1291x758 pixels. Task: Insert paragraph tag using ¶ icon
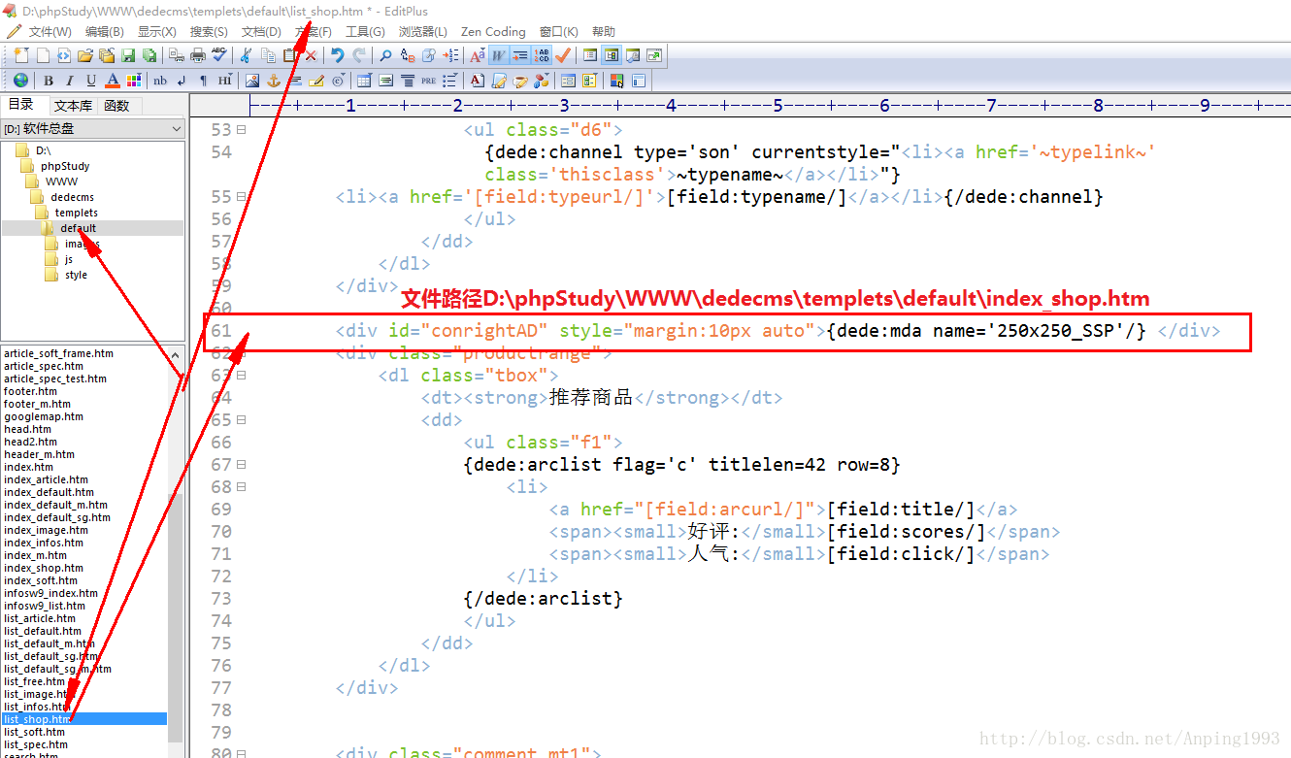[x=203, y=81]
